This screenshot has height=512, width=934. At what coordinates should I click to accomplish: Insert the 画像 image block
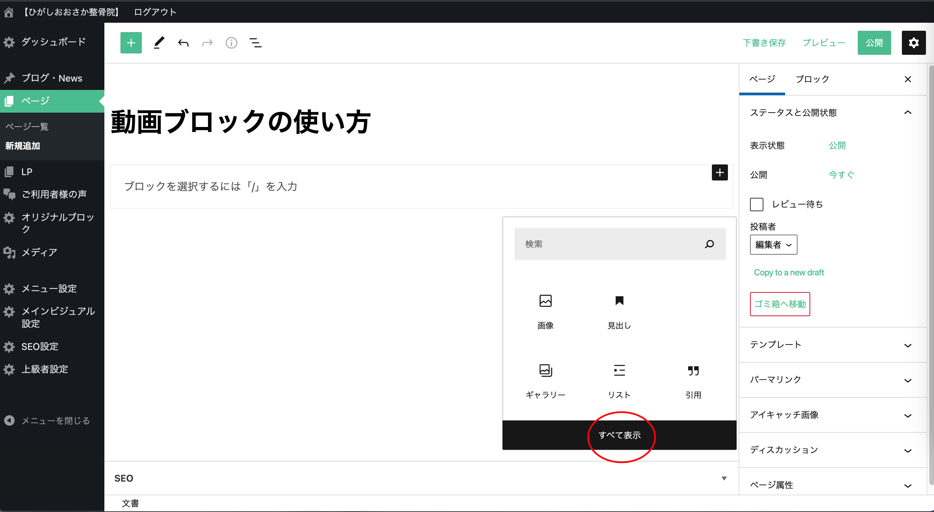pyautogui.click(x=545, y=310)
